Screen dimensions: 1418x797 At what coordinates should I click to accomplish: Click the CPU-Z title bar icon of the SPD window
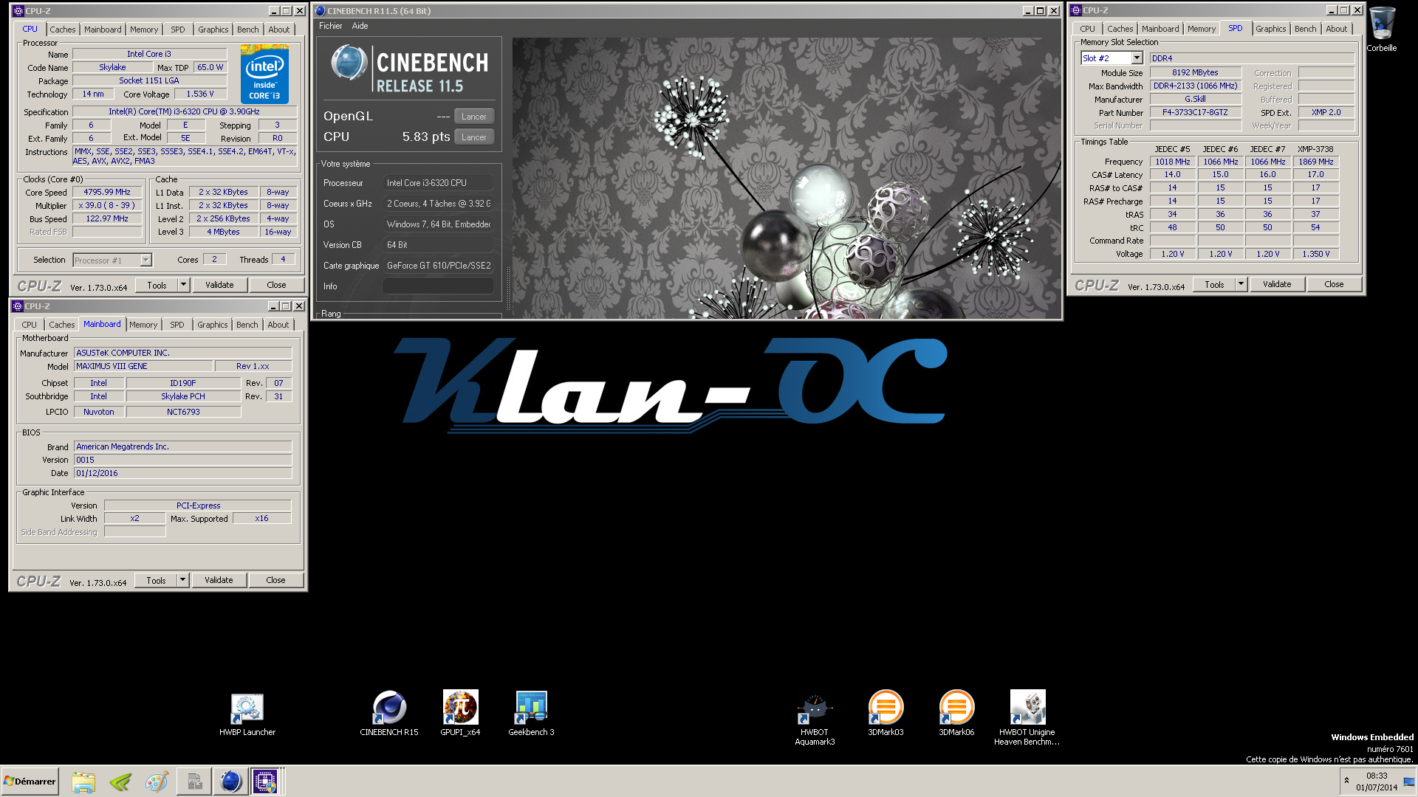point(1076,10)
